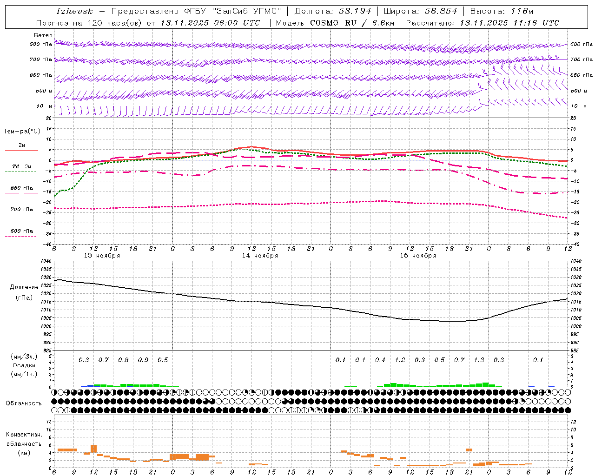Viewport: 595px width, 476px height.
Task: Click the Тем-ра(°C) axis label
Action: [22, 132]
